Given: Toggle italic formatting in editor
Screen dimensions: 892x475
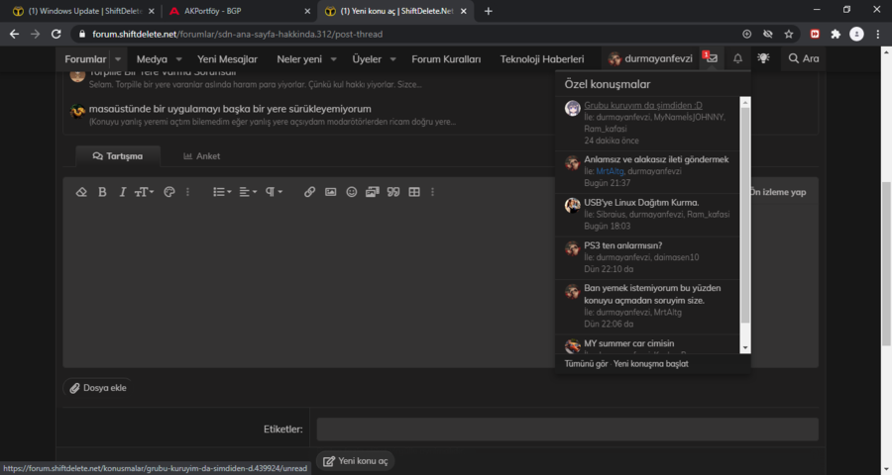Looking at the screenshot, I should tap(122, 192).
